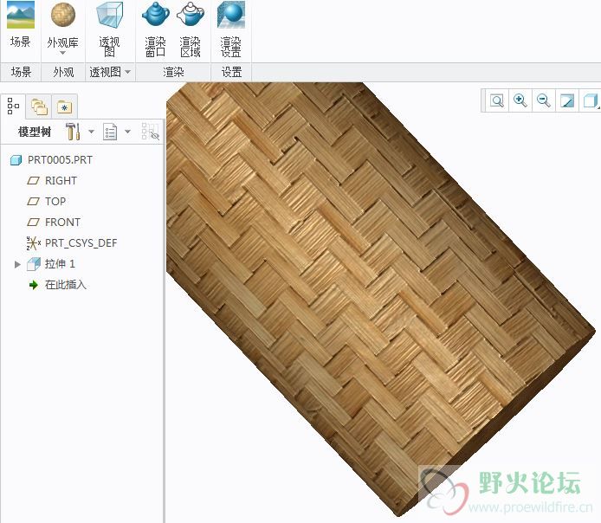The width and height of the screenshot is (601, 523).
Task: Click the repaint screen icon
Action: coord(567,100)
